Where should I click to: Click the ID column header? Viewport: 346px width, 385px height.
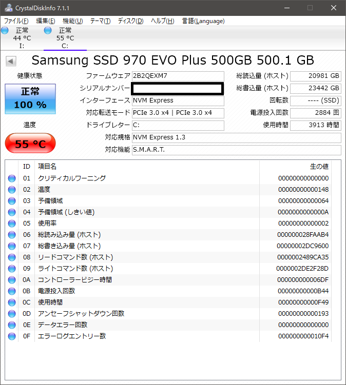point(27,167)
